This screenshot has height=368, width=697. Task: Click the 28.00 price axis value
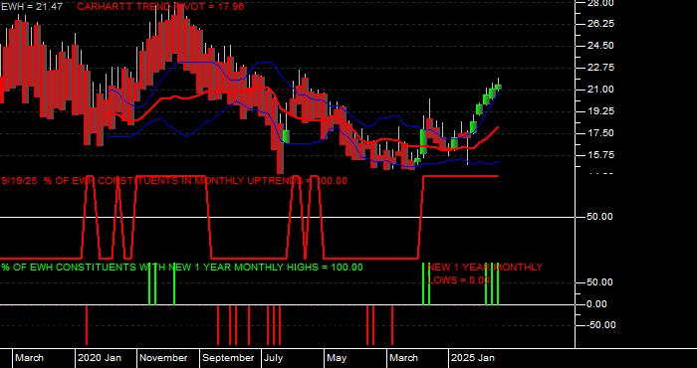click(601, 4)
